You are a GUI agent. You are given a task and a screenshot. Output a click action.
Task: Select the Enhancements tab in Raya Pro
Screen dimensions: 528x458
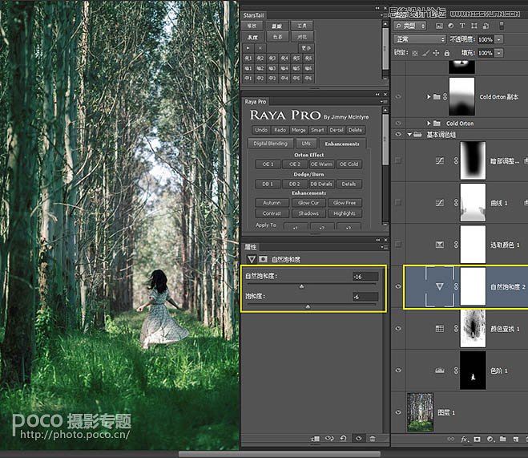tap(342, 144)
